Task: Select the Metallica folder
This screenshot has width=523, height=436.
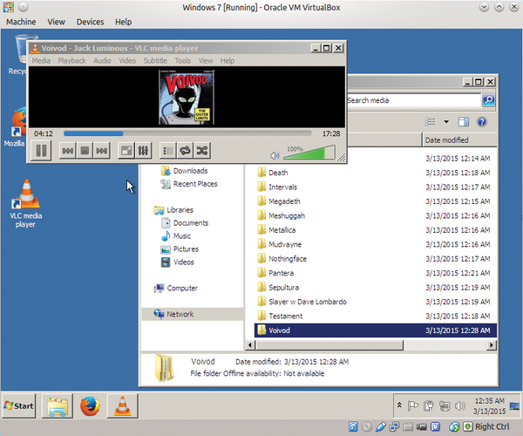Action: click(x=284, y=229)
